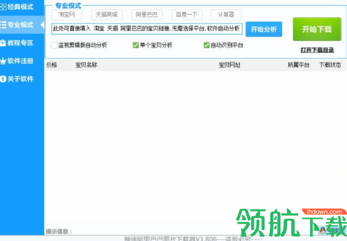Click the crown icon beside 软件注册
The width and height of the screenshot is (347, 241).
tap(3, 61)
